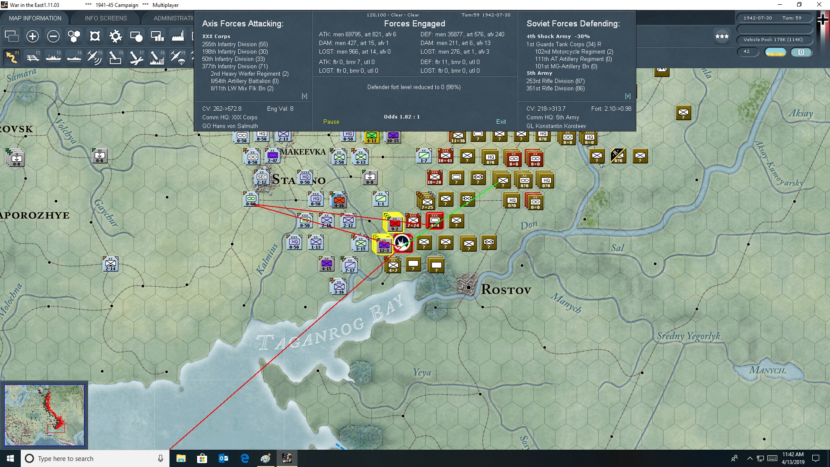Open Windows Start menu
Image resolution: width=830 pixels, height=467 pixels.
pyautogui.click(x=10, y=458)
